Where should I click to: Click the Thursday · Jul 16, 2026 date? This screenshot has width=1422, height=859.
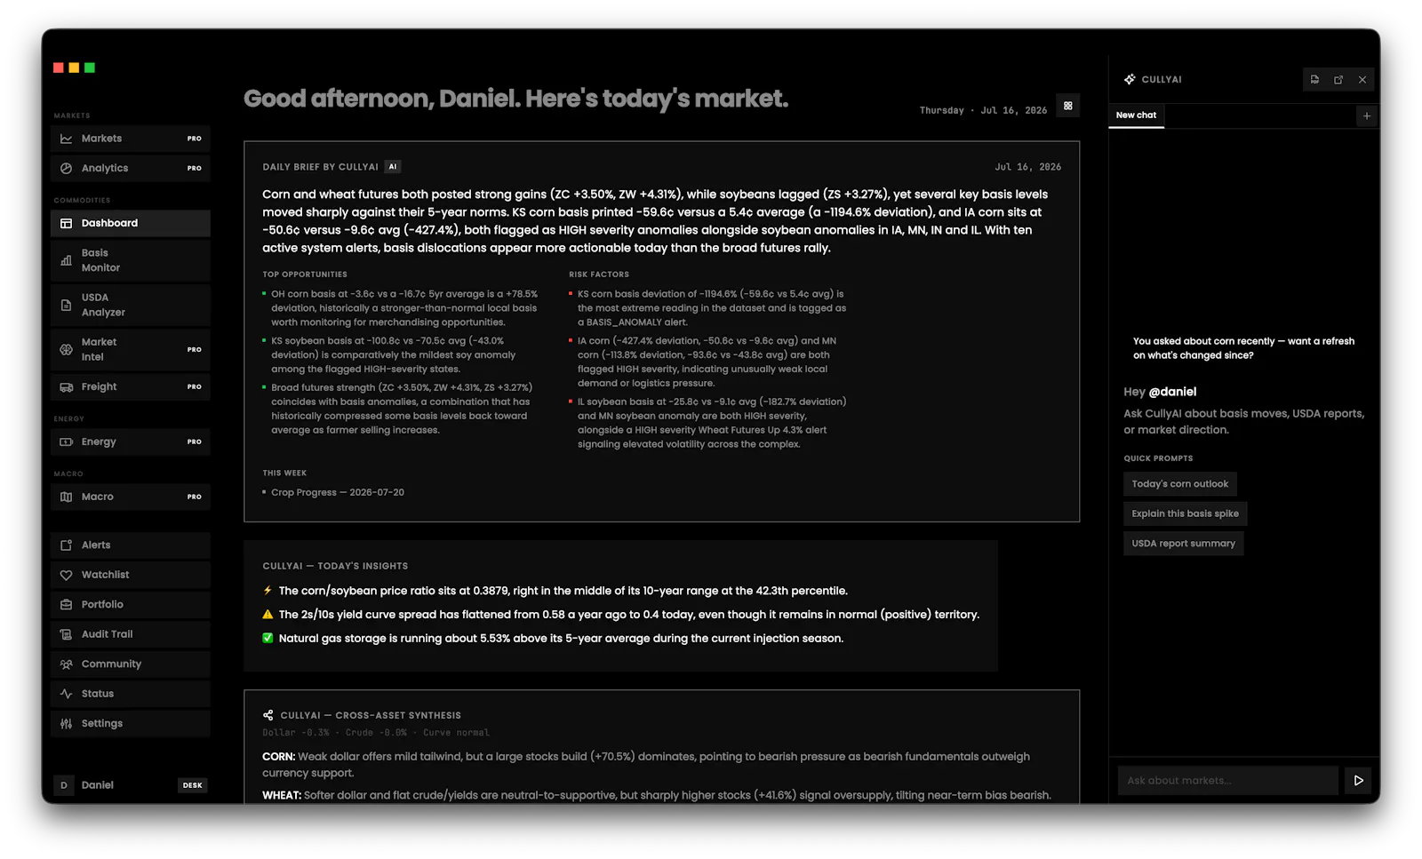[983, 110]
